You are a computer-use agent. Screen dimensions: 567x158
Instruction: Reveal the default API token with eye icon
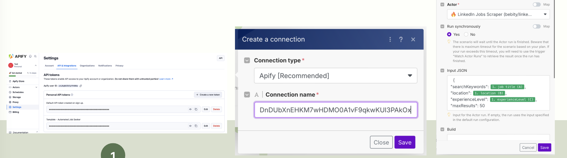[x=190, y=109]
